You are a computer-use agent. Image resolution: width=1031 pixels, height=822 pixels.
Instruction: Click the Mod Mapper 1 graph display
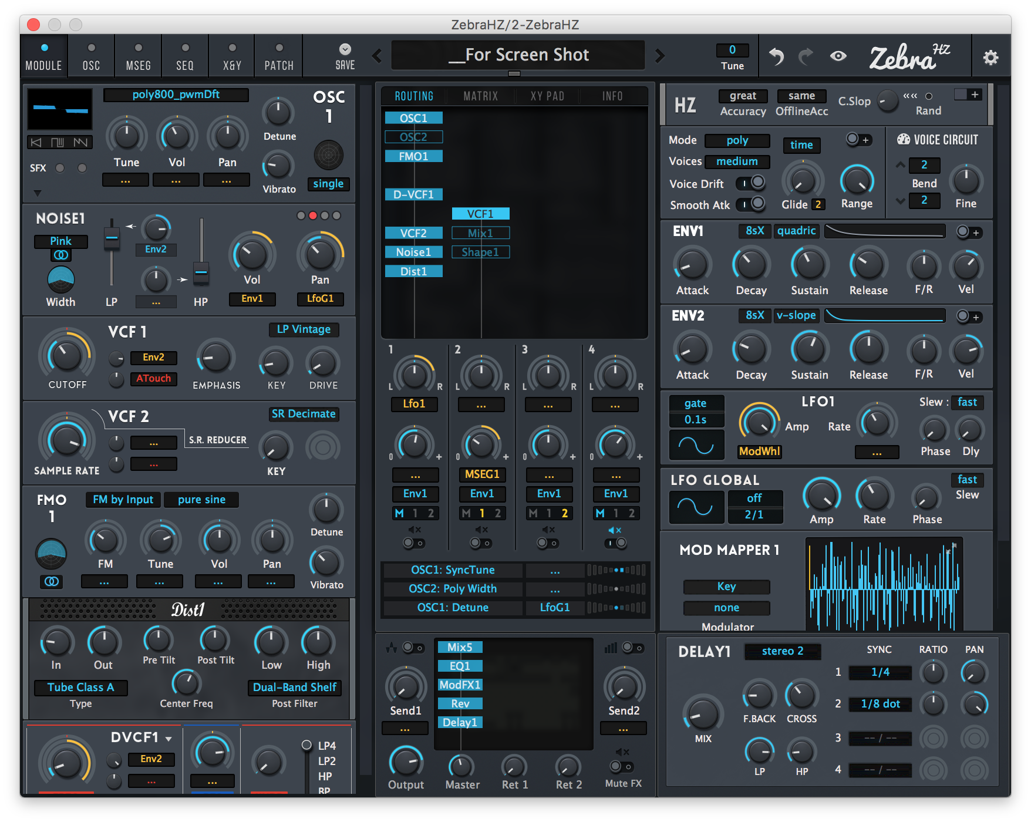click(884, 584)
